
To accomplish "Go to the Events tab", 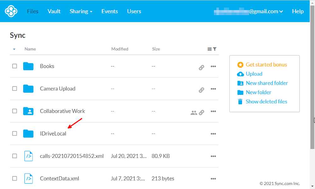I will point(110,11).
